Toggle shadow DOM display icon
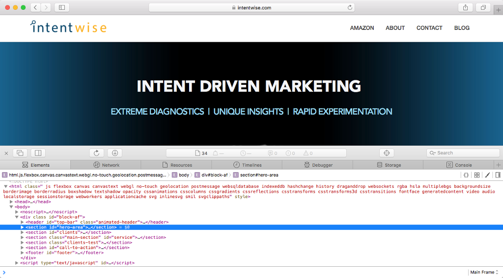 click(466, 175)
